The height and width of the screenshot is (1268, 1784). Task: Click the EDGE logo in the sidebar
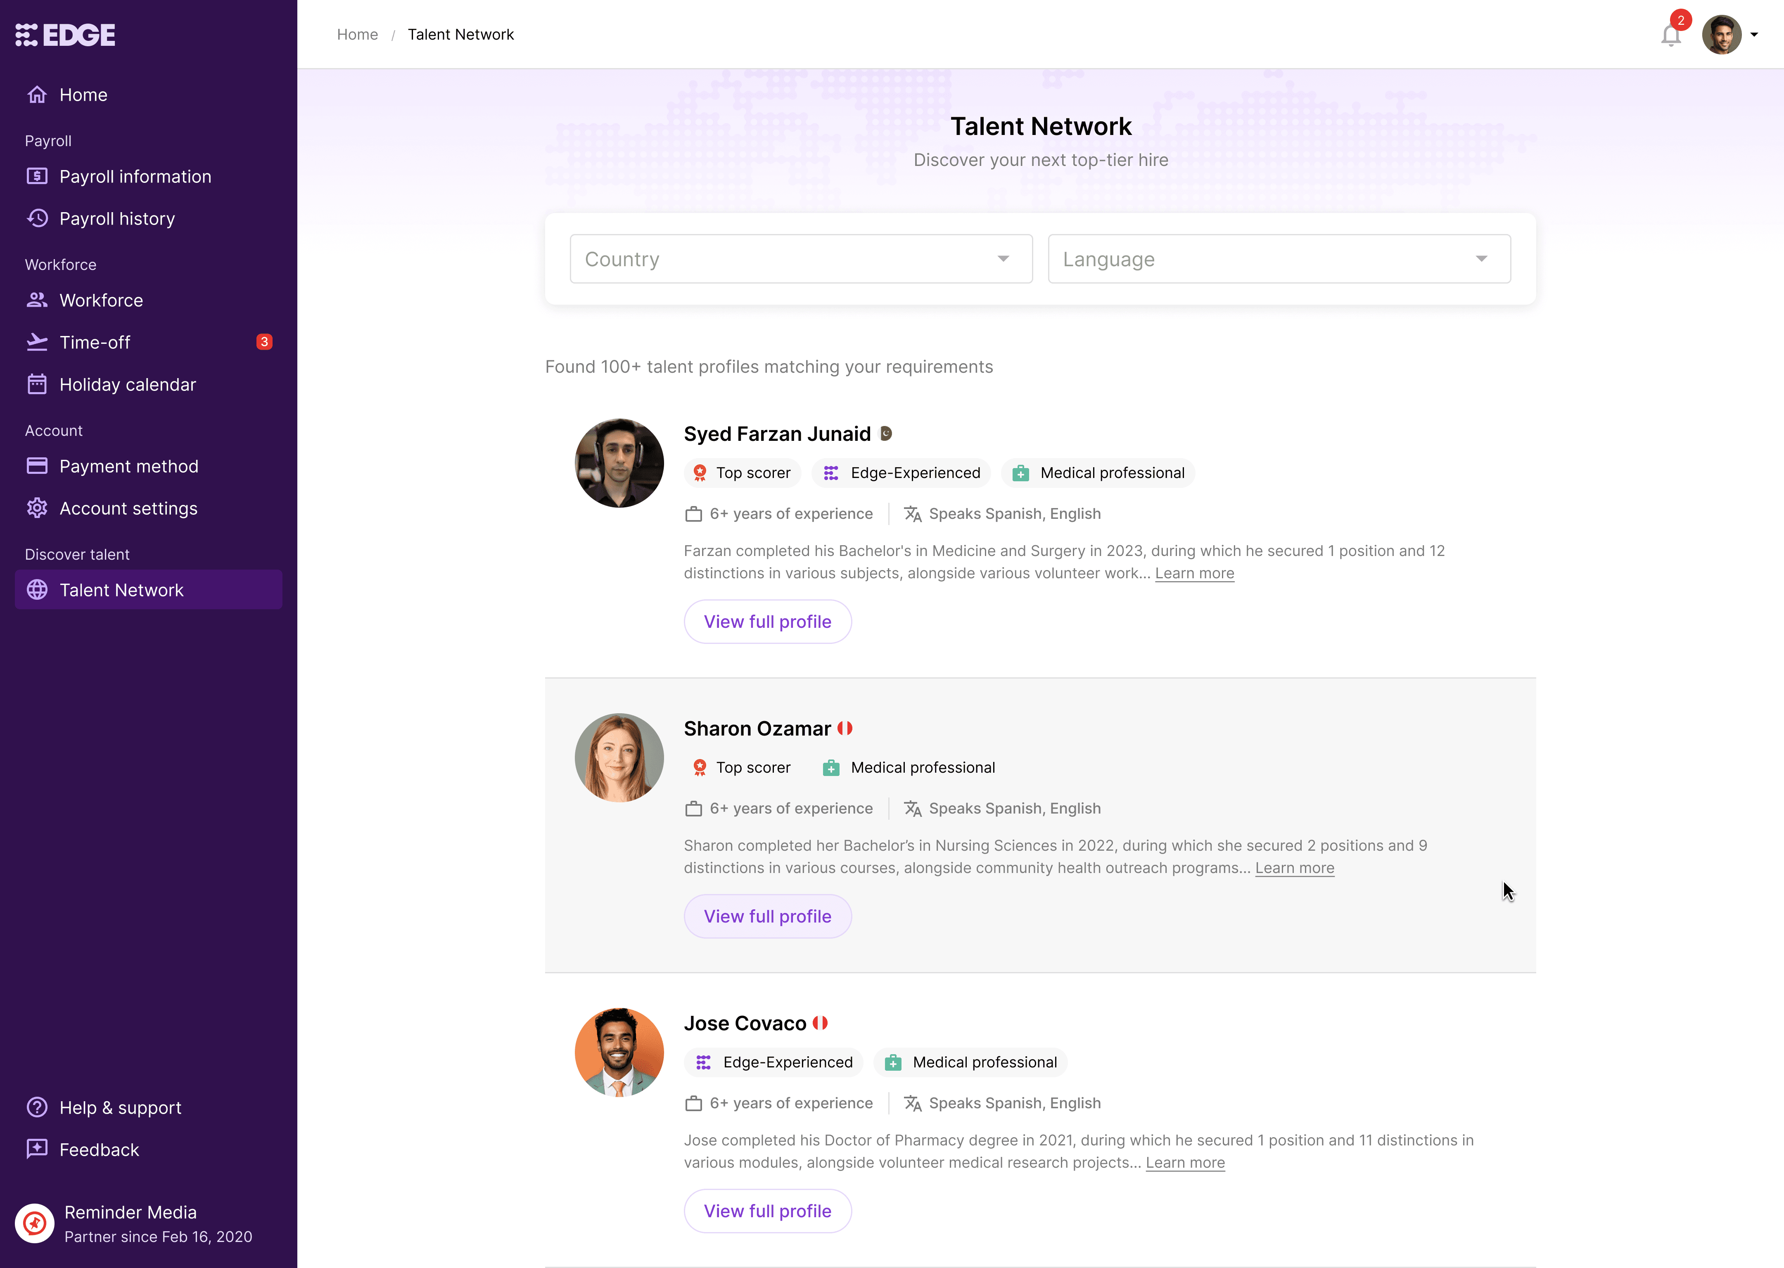(66, 34)
